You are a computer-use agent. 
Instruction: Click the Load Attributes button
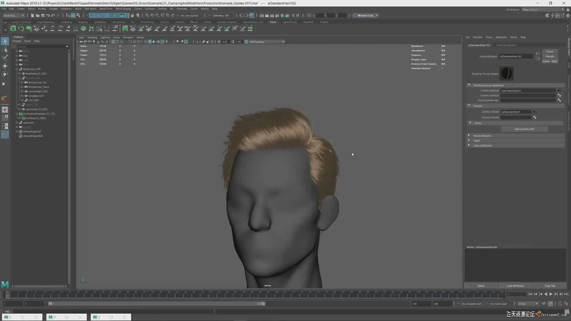click(515, 286)
